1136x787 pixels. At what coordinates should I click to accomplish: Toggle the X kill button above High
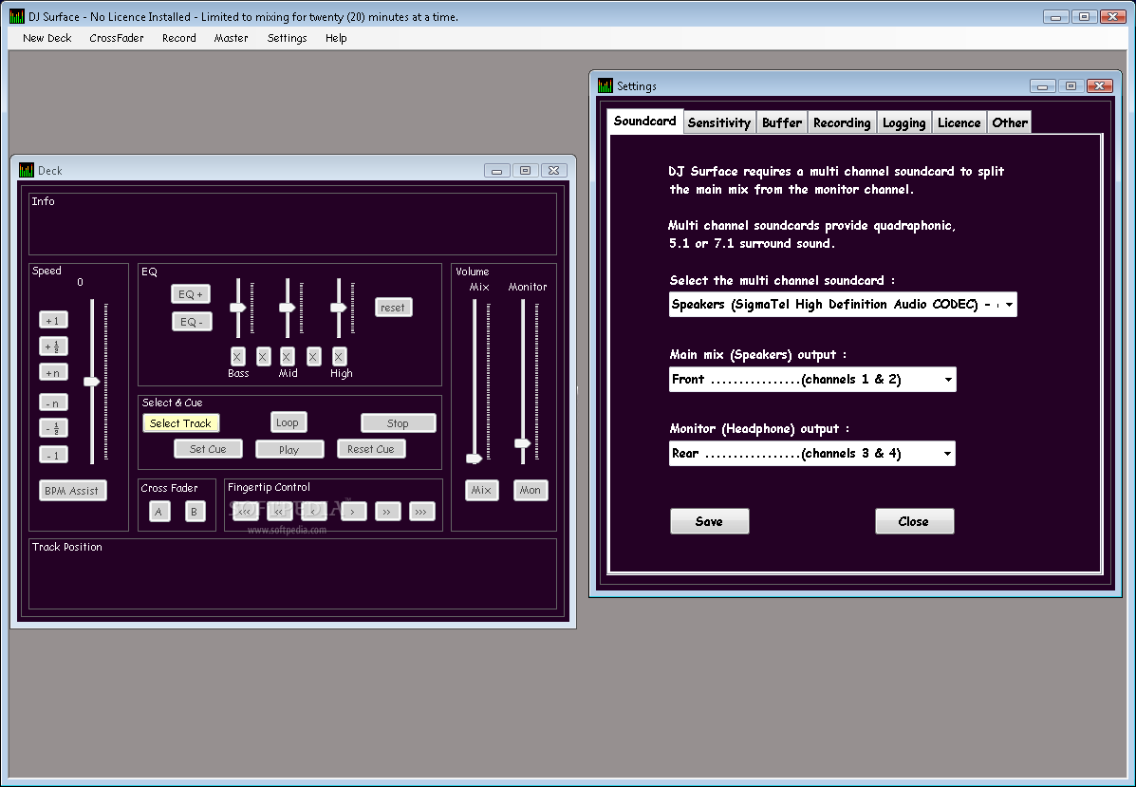(339, 357)
